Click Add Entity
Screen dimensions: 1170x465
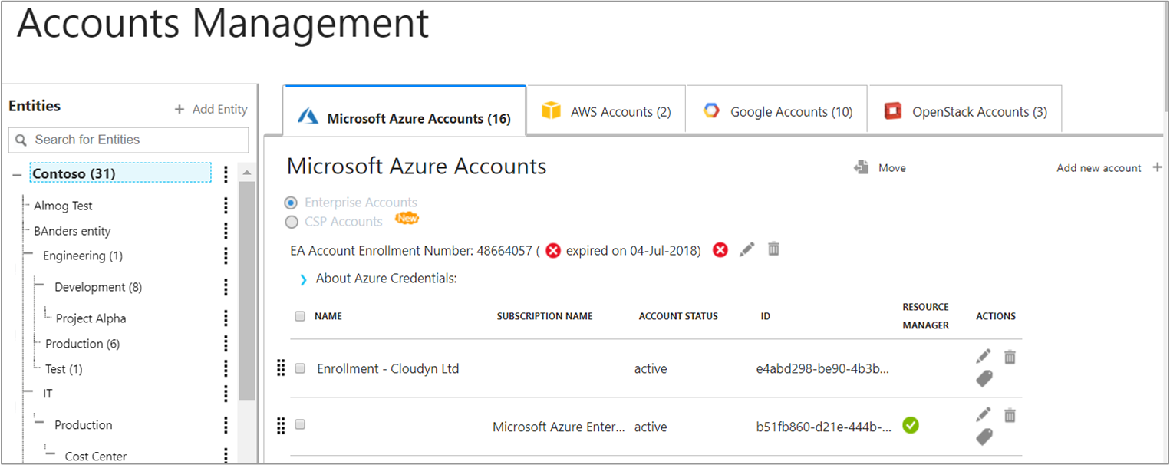point(211,109)
